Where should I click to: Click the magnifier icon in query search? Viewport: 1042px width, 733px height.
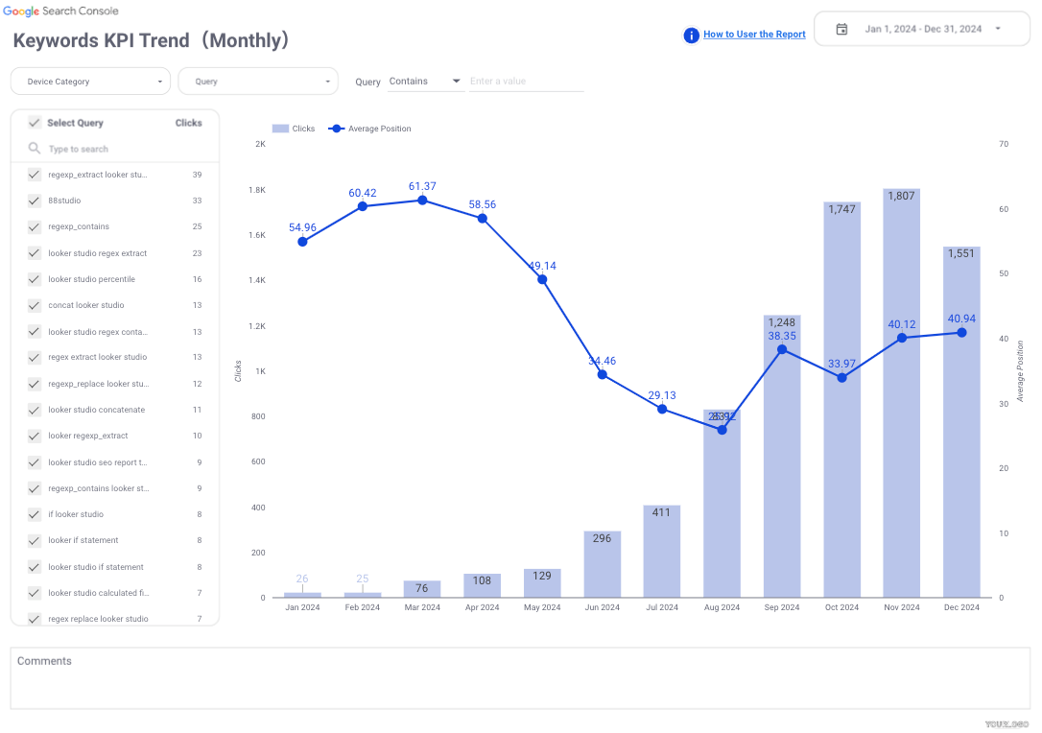35,149
